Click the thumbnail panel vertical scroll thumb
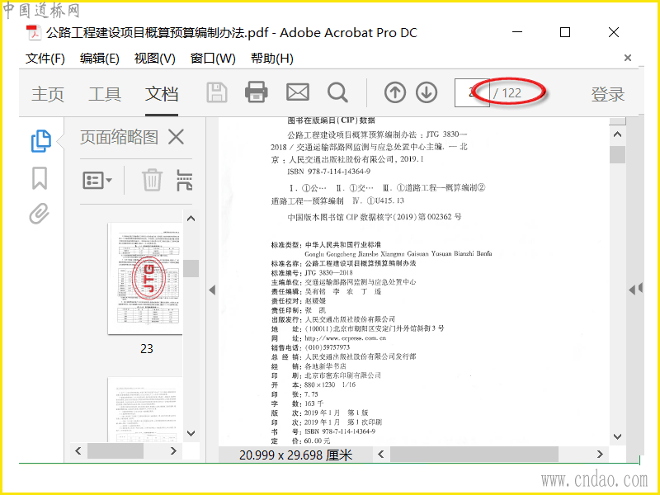 pyautogui.click(x=191, y=269)
